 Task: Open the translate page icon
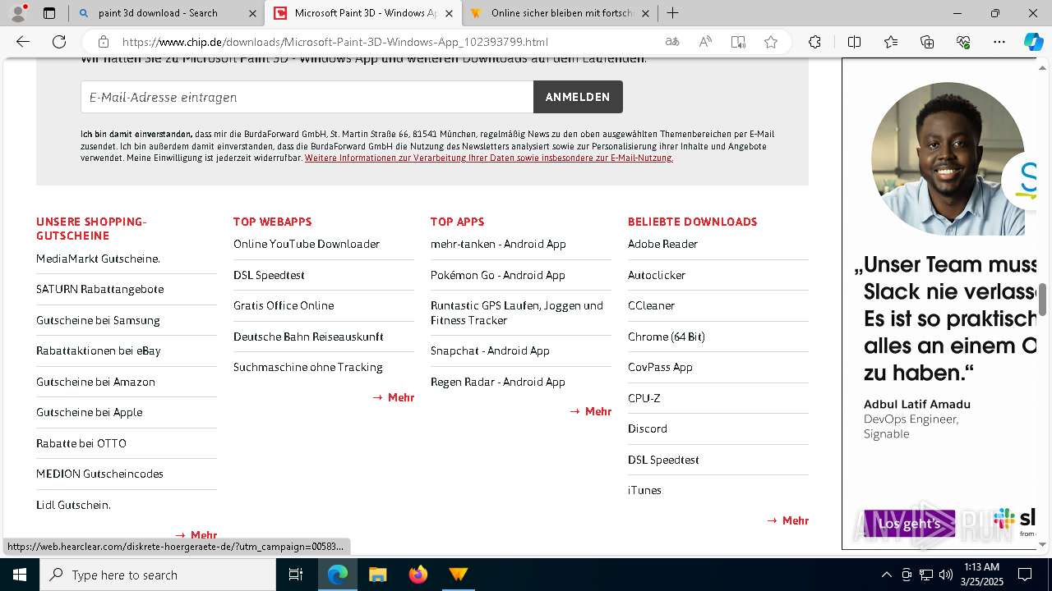[672, 42]
